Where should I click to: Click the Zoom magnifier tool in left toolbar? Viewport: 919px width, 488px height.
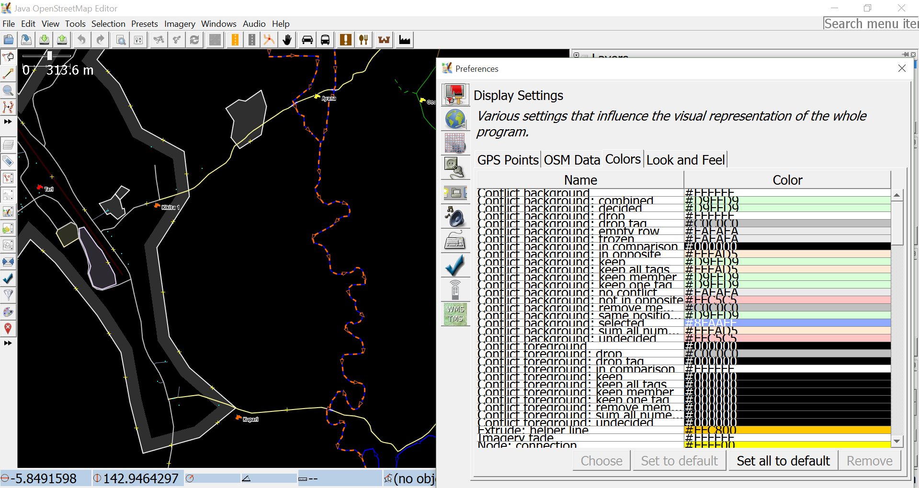(x=8, y=90)
